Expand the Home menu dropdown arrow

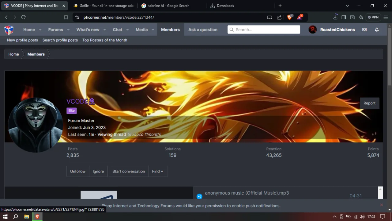tap(40, 30)
